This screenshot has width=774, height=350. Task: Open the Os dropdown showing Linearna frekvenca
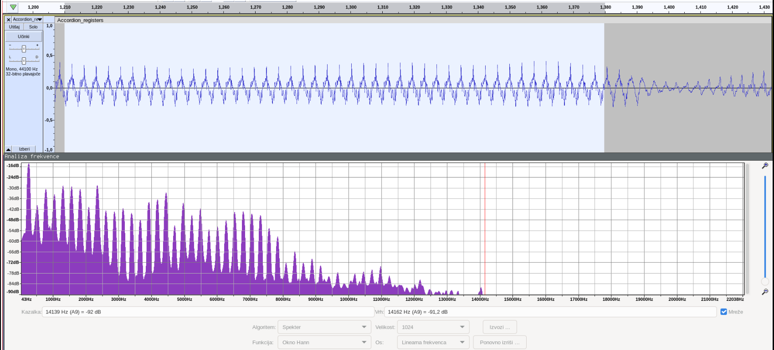[433, 342]
